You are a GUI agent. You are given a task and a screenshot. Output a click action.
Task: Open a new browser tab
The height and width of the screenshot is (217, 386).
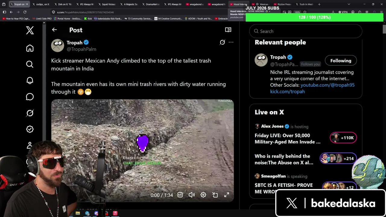[319, 4]
